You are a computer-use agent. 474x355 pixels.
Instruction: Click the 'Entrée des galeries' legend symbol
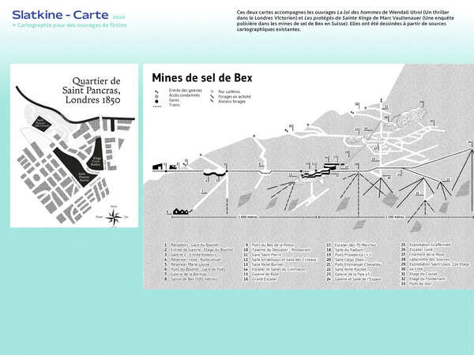pyautogui.click(x=156, y=92)
